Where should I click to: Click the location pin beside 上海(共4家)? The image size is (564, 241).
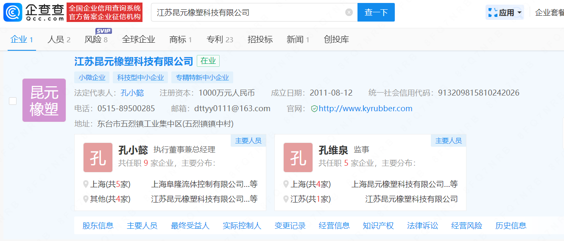(286, 184)
